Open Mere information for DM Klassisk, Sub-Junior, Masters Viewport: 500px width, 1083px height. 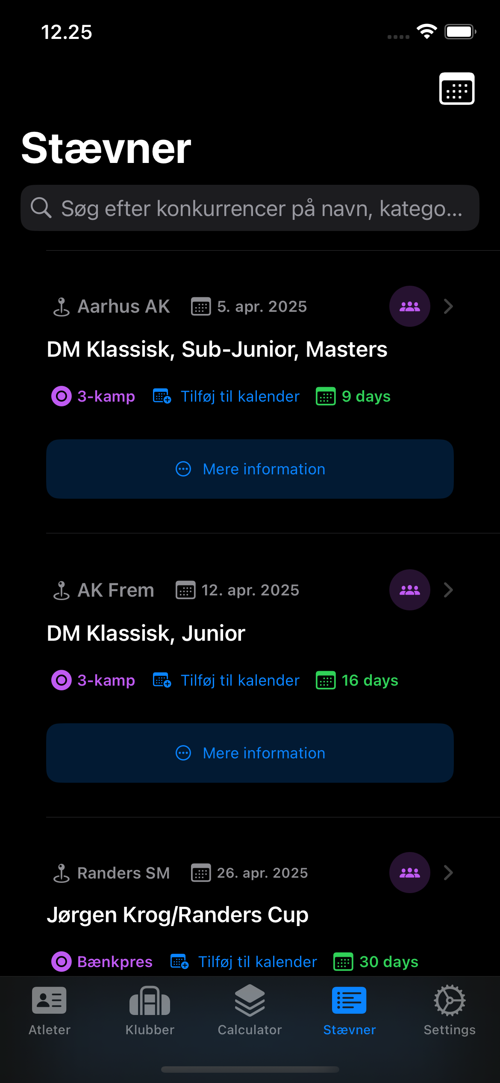[x=250, y=469]
